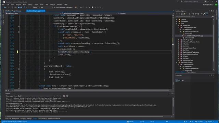
Task: Click the navigate backward toolbar icon
Action: (x=5, y=8)
